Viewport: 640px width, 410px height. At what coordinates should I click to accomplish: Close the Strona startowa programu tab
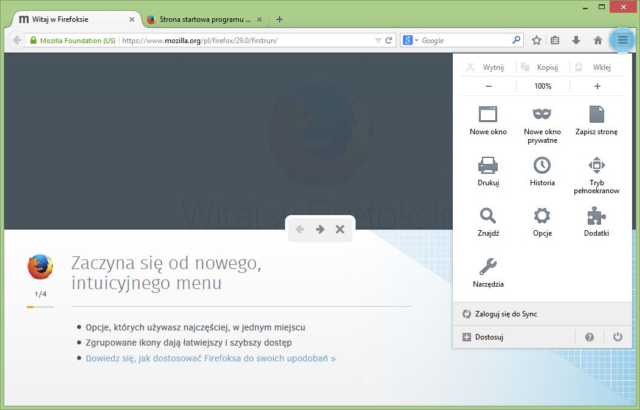tap(259, 19)
